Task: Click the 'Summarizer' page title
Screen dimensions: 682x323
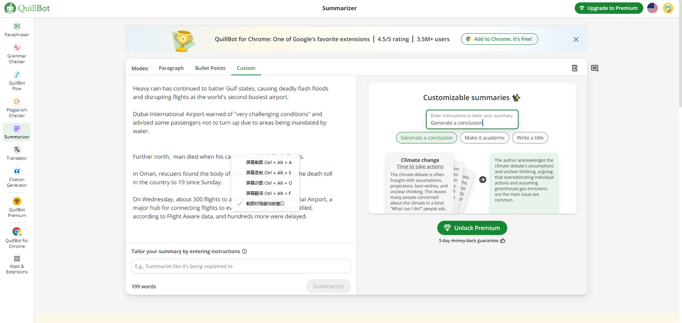Action: [x=339, y=8]
